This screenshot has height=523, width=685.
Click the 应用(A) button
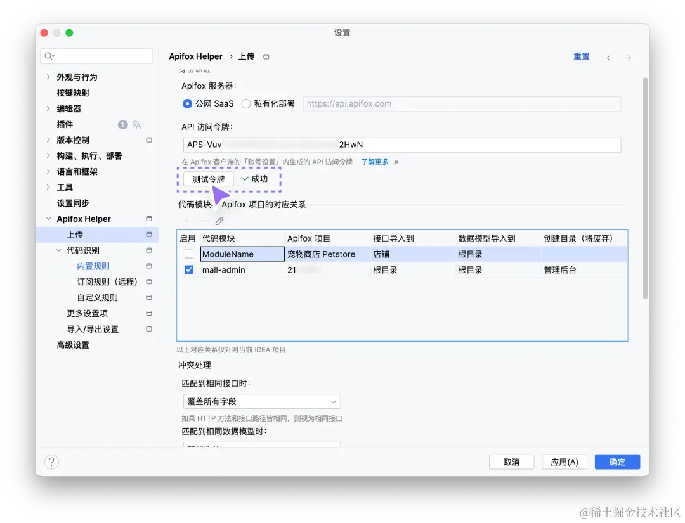(564, 462)
